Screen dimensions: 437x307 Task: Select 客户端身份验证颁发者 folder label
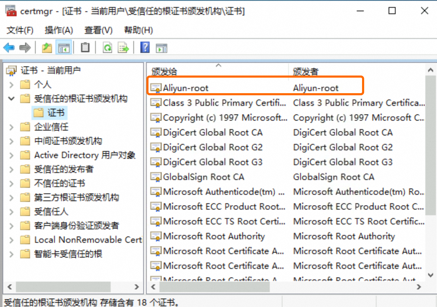tap(77, 226)
